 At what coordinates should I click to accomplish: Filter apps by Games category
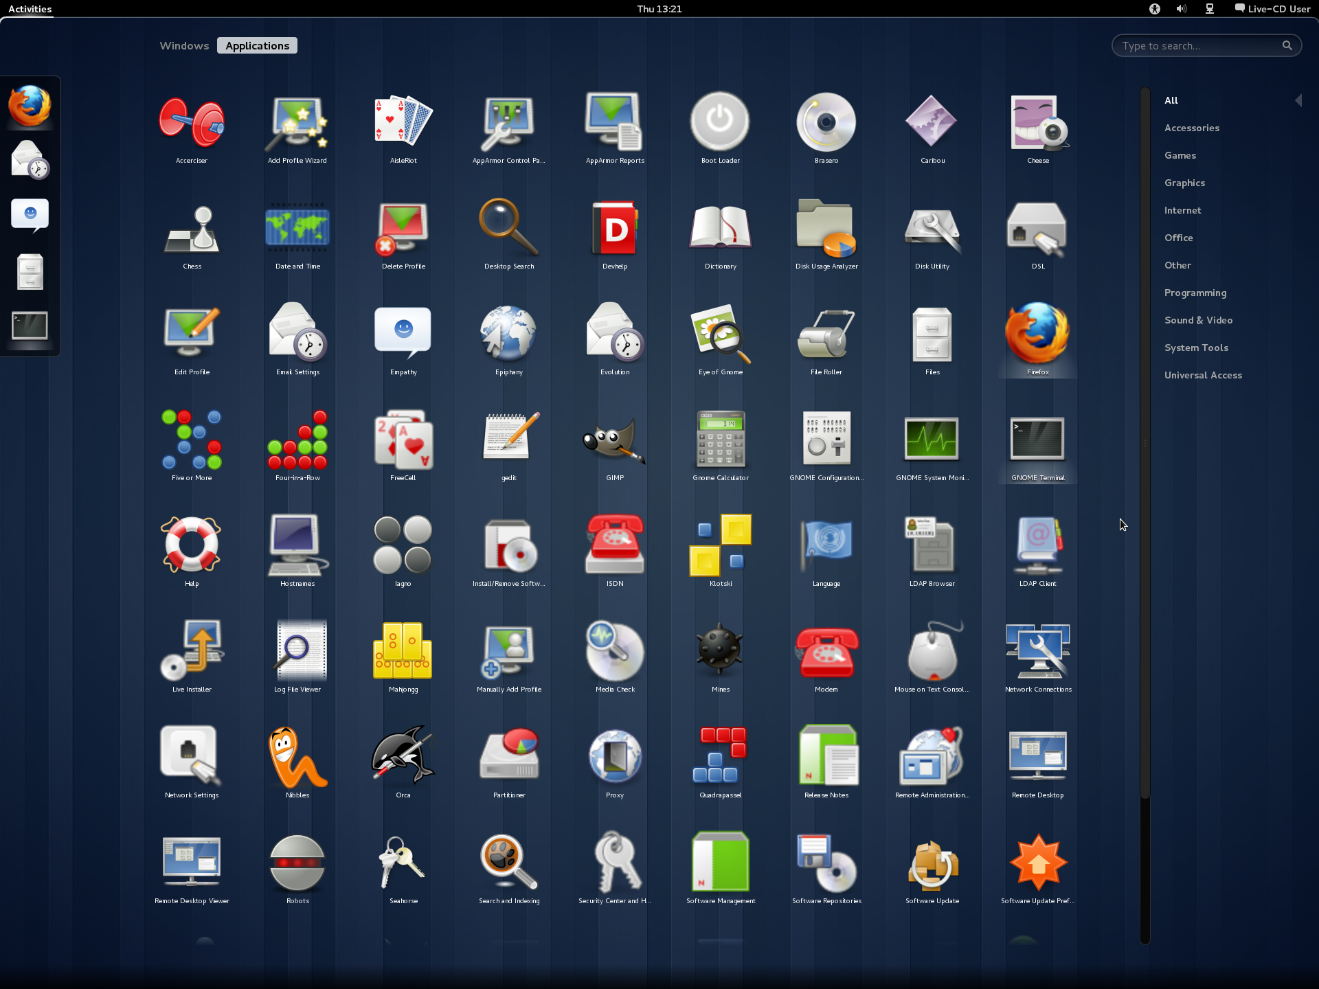(1180, 155)
